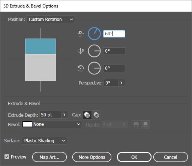This screenshot has height=166, width=192.
Task: Open the Surface dropdown showing Plastic Shading
Action: point(45,141)
